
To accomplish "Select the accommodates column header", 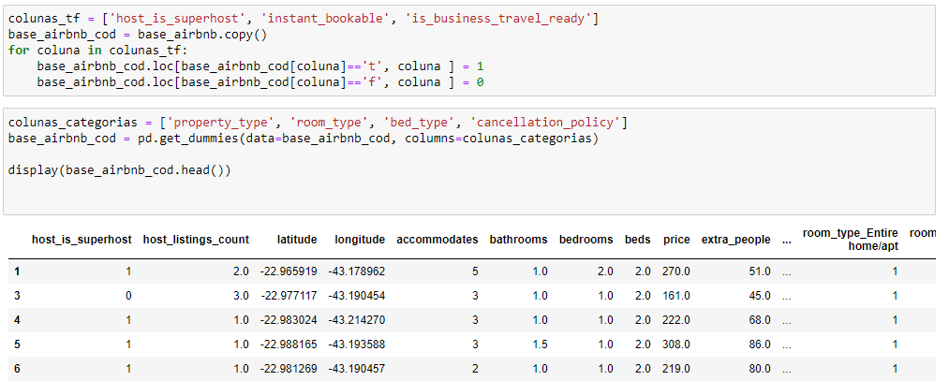I will coord(437,240).
